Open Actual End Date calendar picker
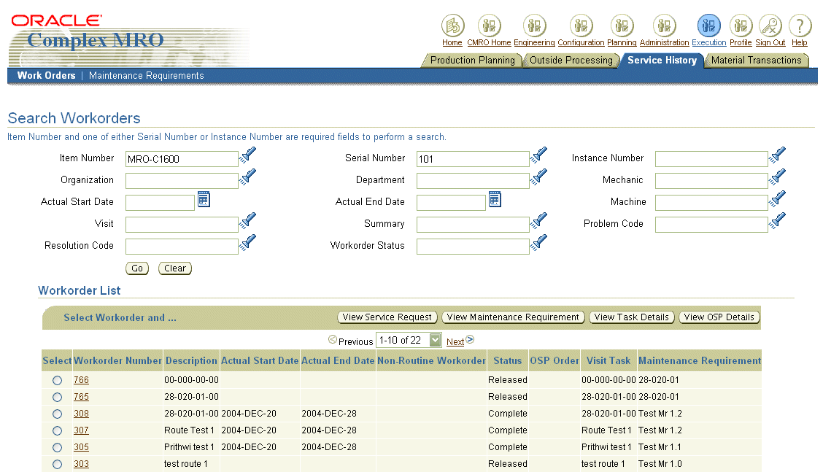The image size is (823, 472). click(495, 199)
